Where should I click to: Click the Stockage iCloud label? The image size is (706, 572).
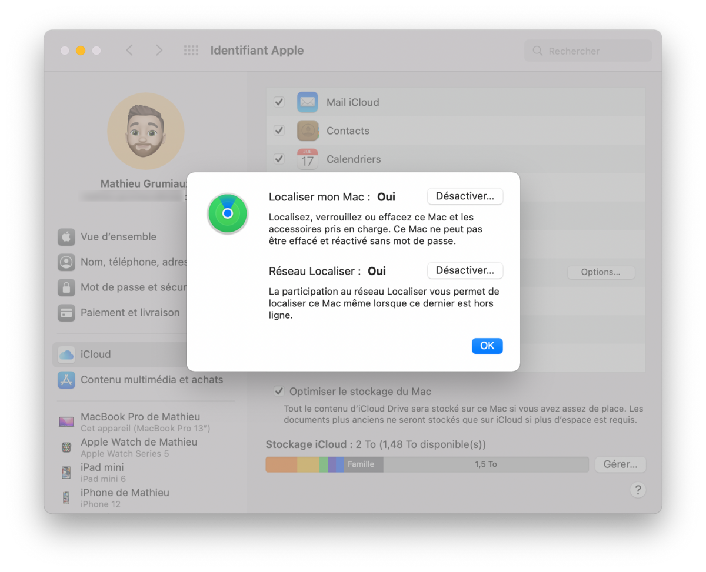point(309,444)
